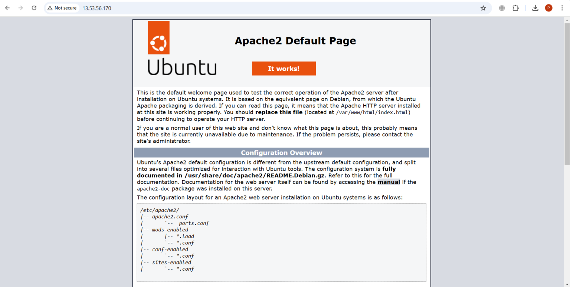Click the profile avatar icon
Image resolution: width=570 pixels, height=287 pixels.
(549, 8)
